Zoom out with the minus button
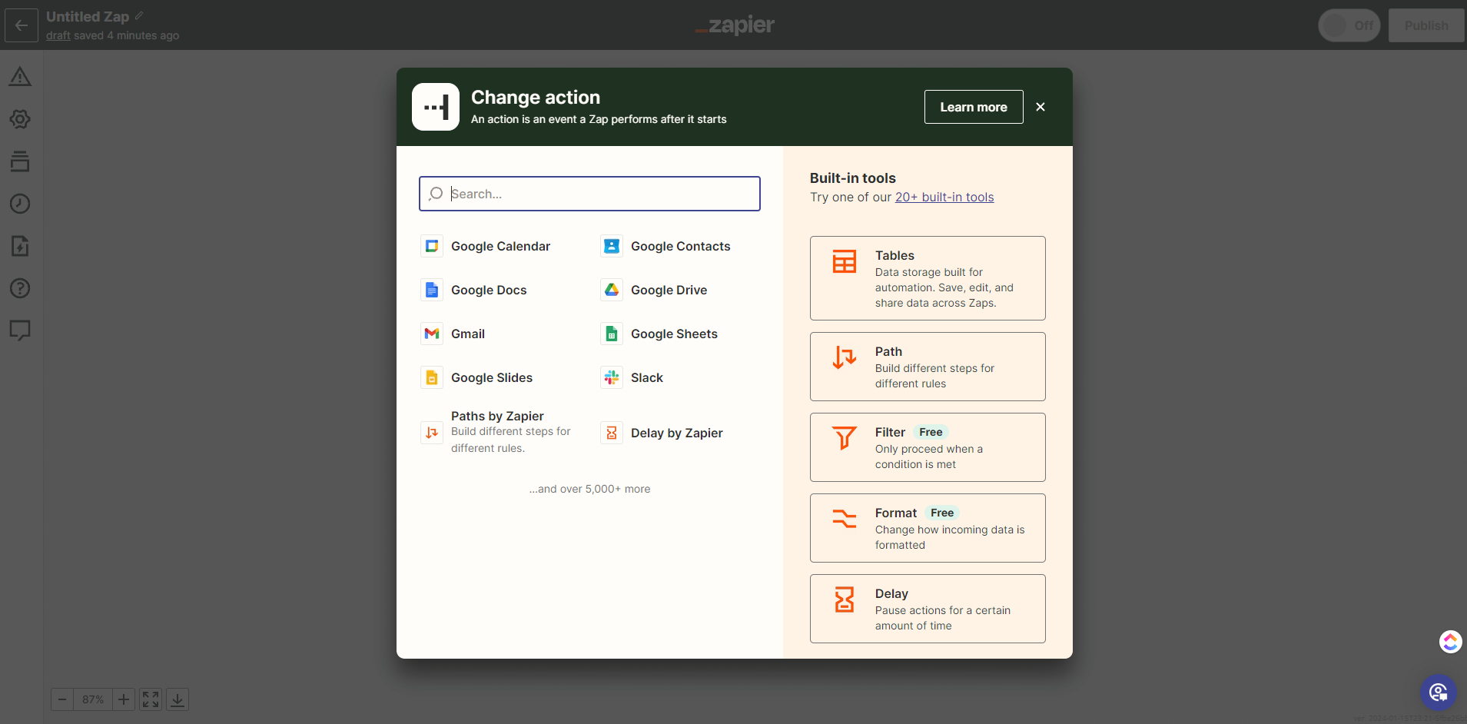Viewport: 1467px width, 724px height. 62,699
